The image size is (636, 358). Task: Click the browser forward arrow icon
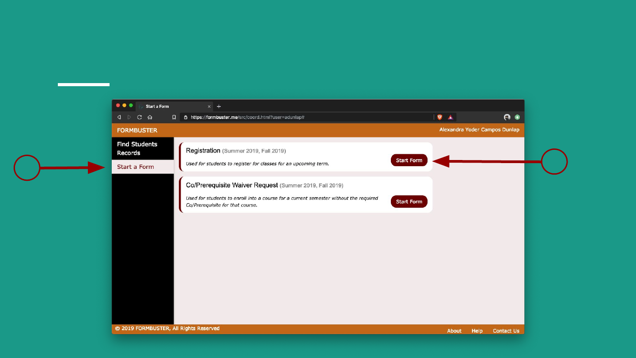pos(129,117)
